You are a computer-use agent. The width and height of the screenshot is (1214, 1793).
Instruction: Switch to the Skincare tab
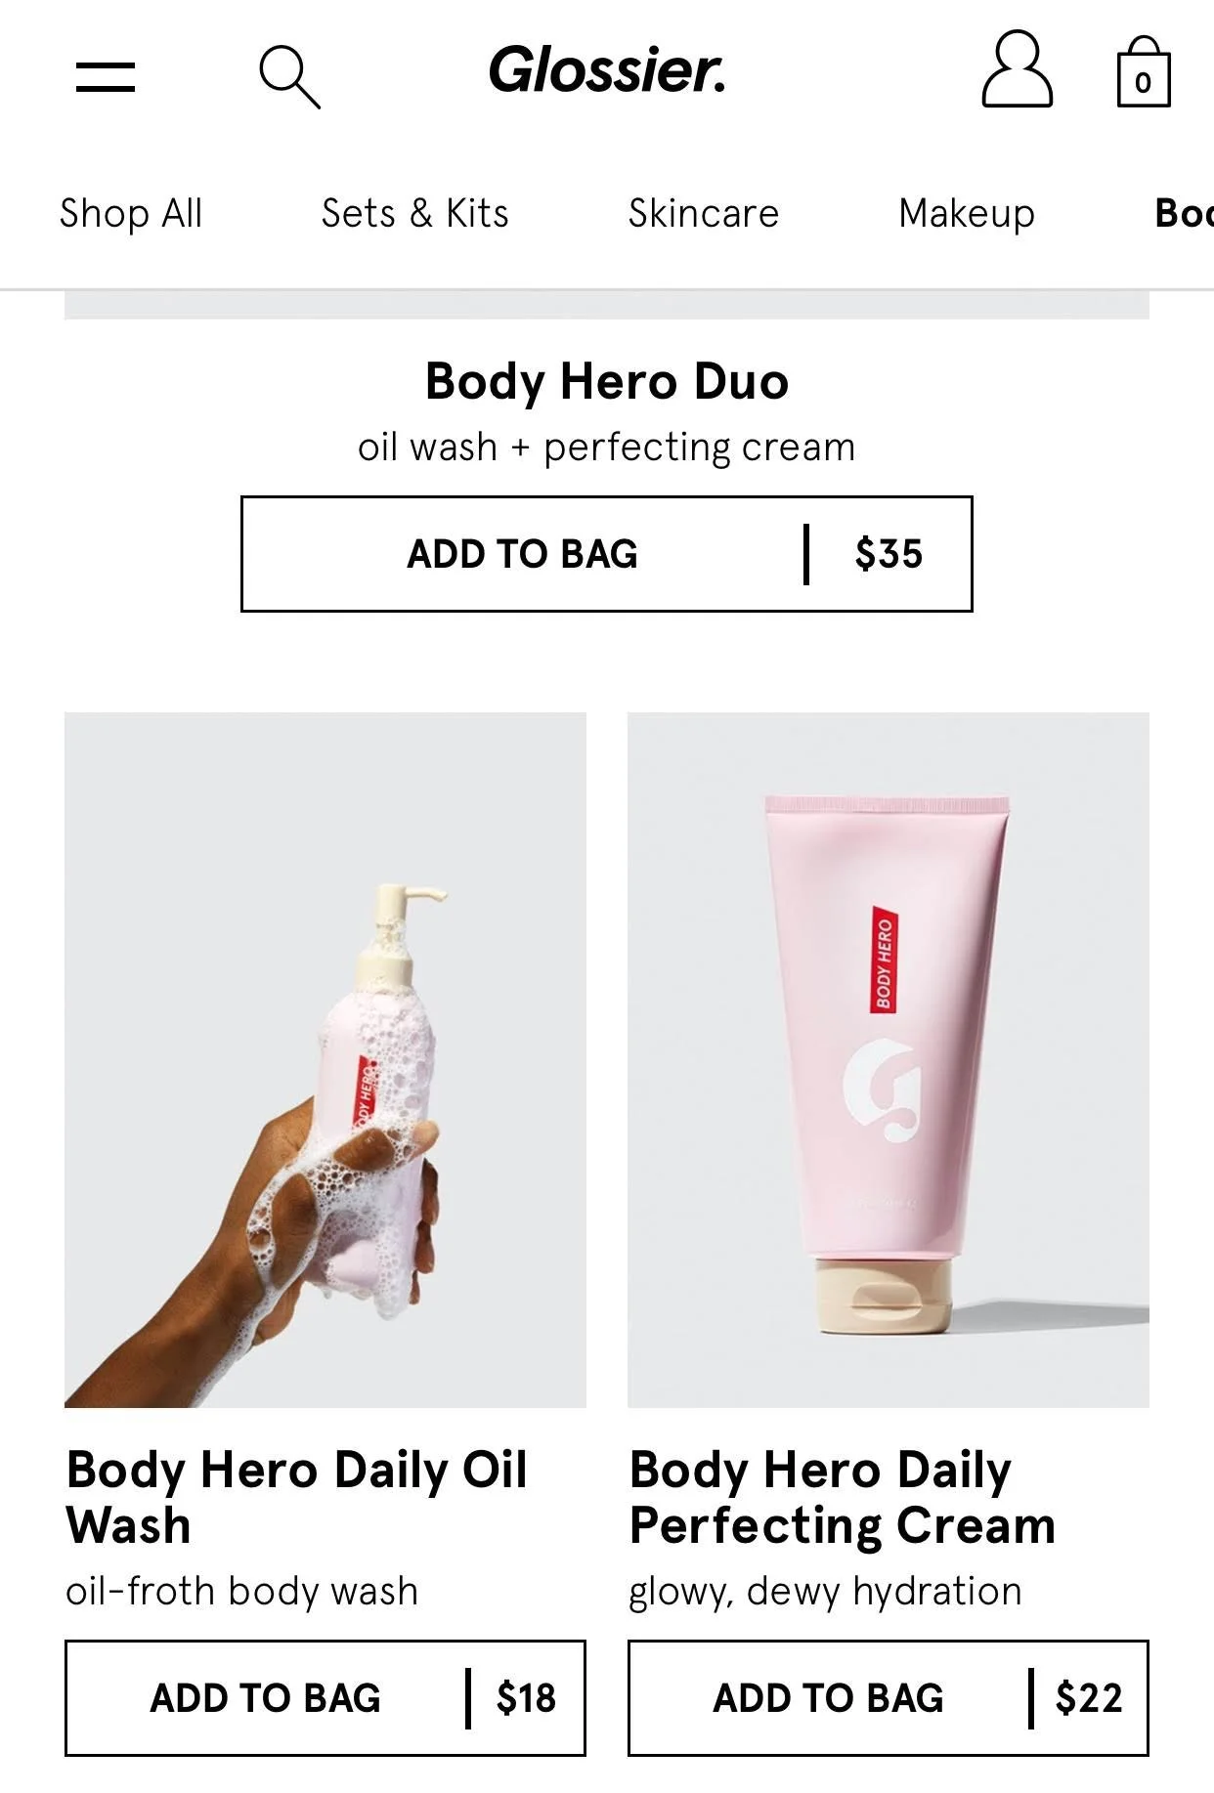pos(704,213)
